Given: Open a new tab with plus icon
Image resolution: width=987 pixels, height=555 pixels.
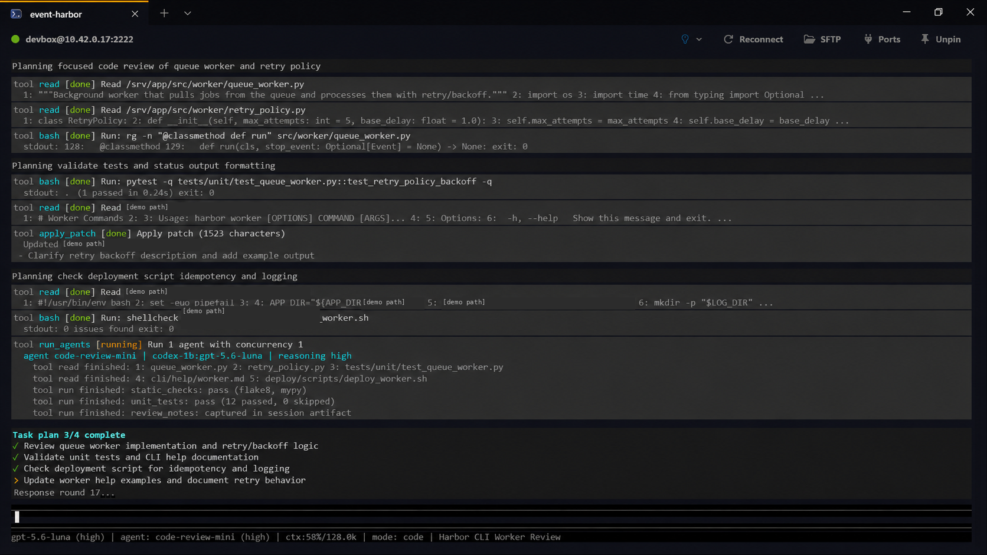Looking at the screenshot, I should point(164,13).
